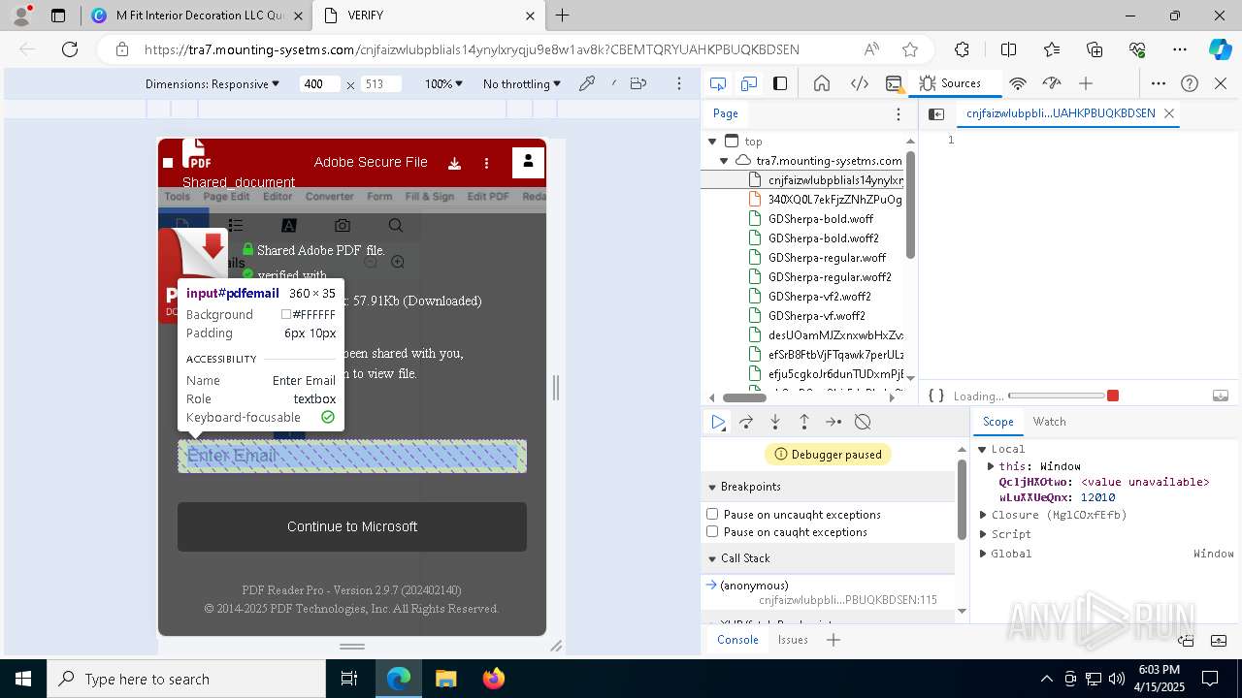Select the Scope tab
Image resolution: width=1242 pixels, height=698 pixels.
coord(997,422)
